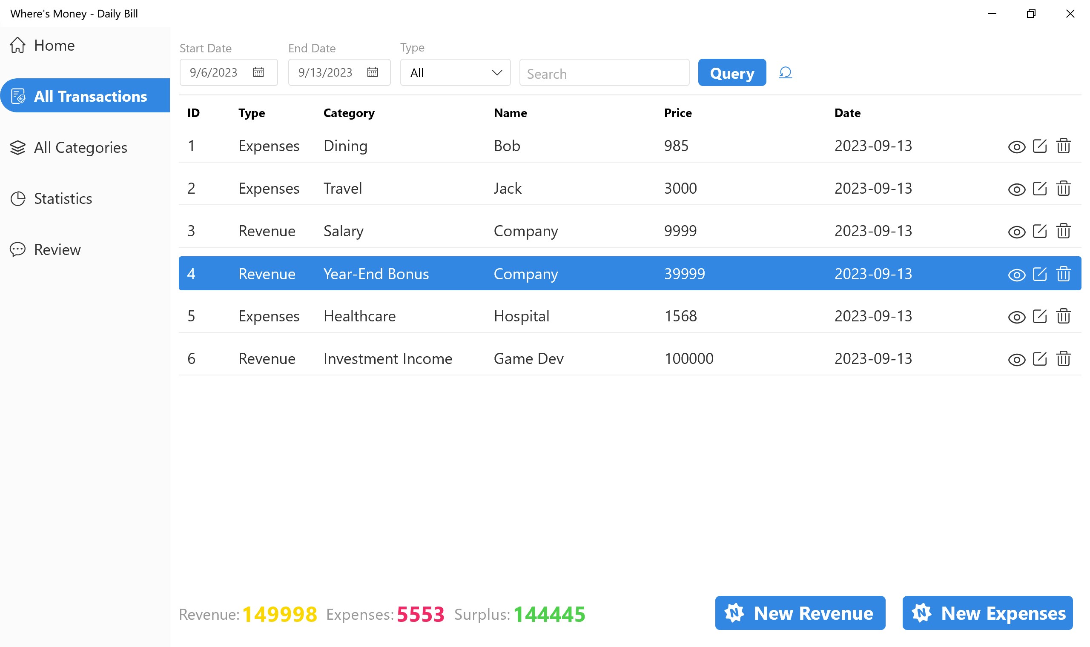This screenshot has height=647, width=1090.
Task: Click the New Expenses button
Action: [987, 613]
